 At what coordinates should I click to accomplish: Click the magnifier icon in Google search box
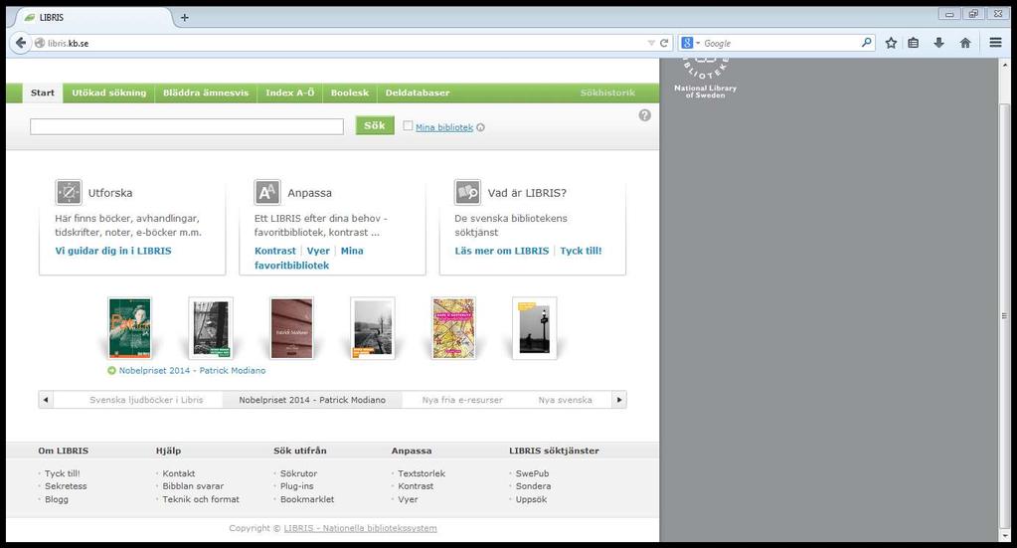coord(867,43)
